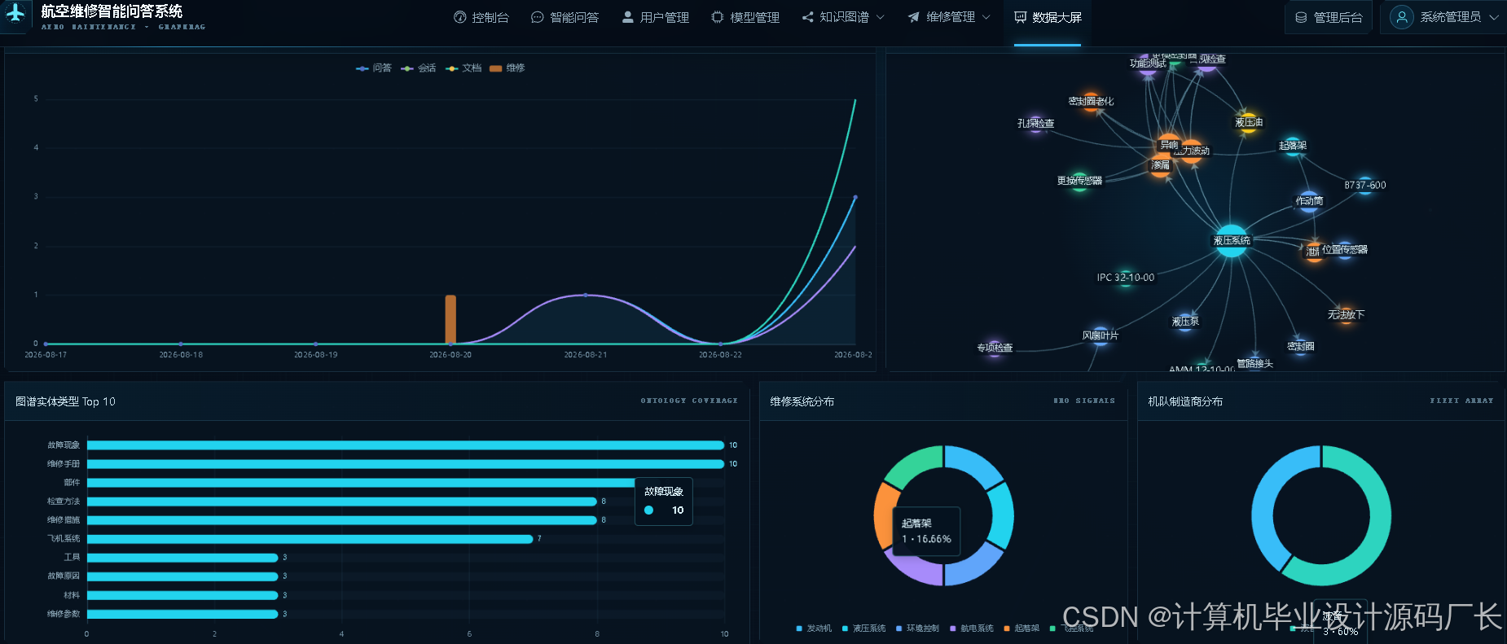Open 用户管理 via its person icon
Viewport: 1507px width, 644px height.
627,17
